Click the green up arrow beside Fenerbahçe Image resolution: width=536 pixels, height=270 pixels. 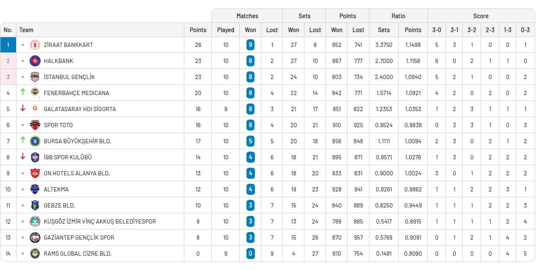click(23, 92)
